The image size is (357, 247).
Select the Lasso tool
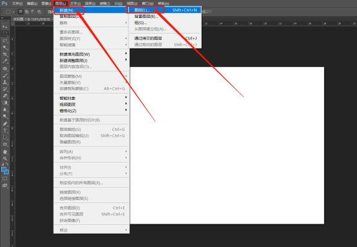click(5, 41)
